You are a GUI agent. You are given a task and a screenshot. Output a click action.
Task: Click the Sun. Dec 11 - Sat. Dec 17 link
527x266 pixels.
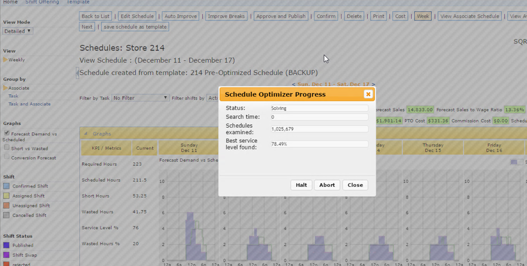333,84
